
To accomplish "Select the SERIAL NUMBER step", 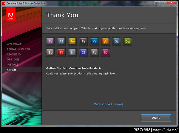I will (18, 49).
